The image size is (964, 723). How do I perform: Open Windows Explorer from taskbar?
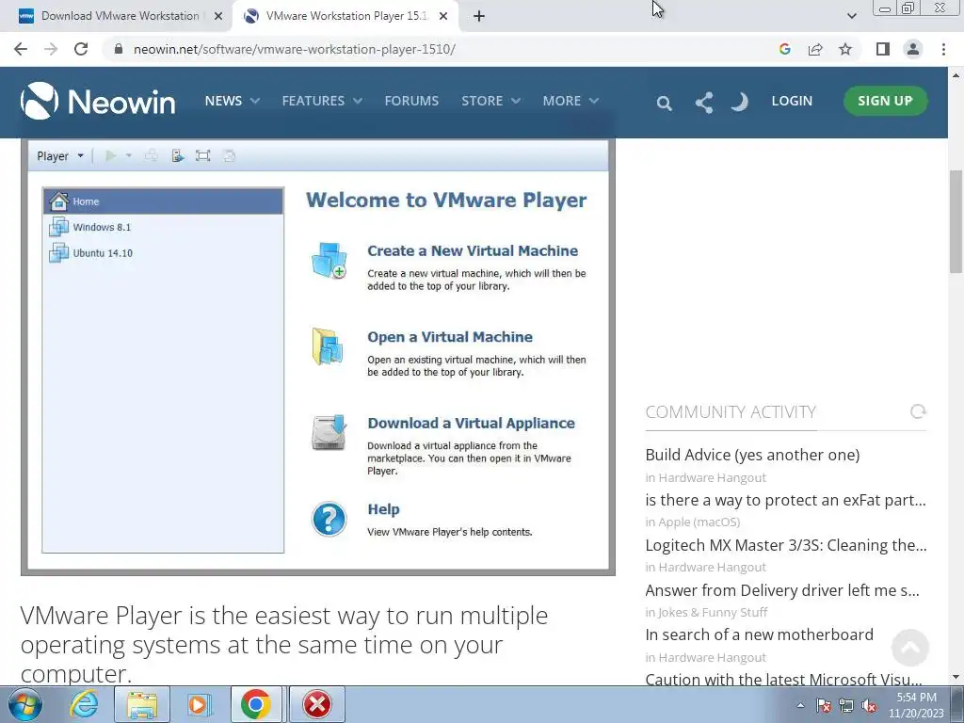[142, 704]
